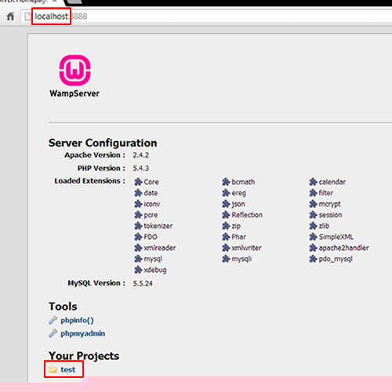Click the browser home icon
The height and width of the screenshot is (392, 392).
[10, 16]
